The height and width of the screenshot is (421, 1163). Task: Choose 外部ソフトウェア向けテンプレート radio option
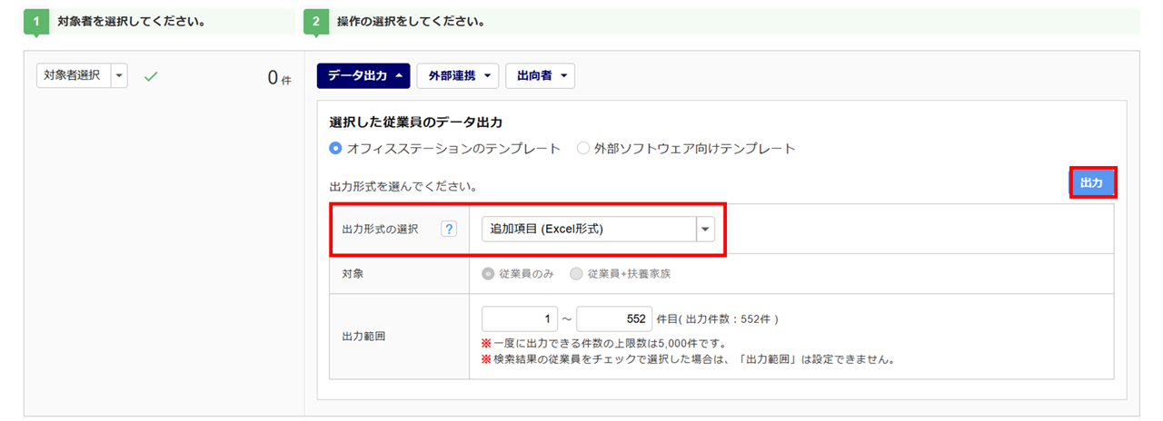(583, 148)
